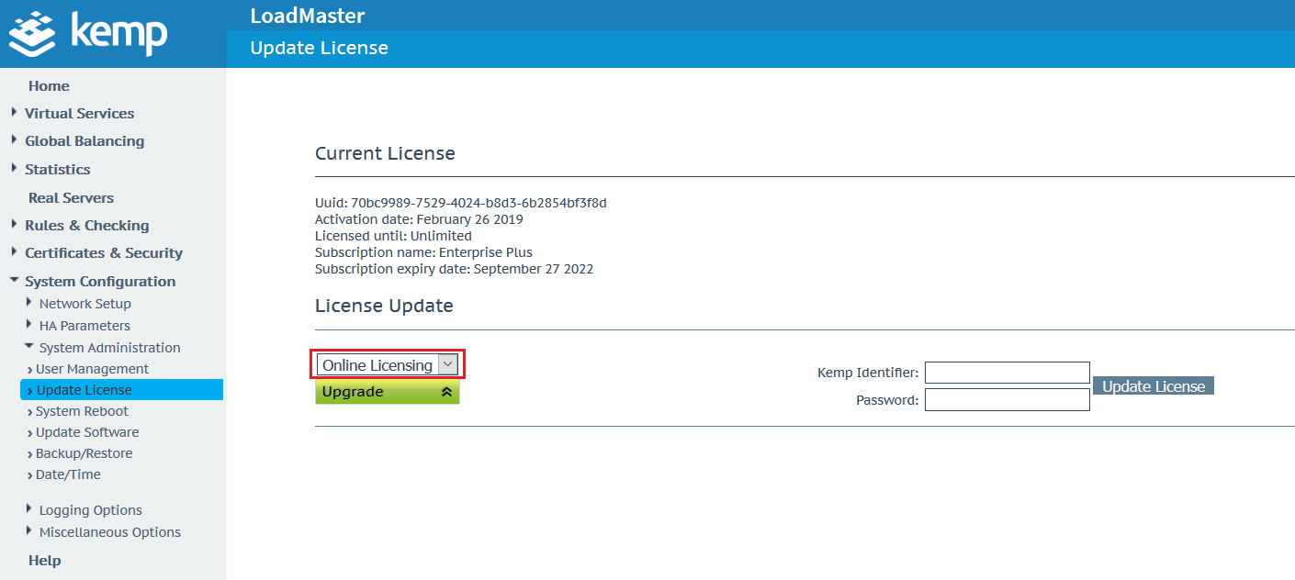
Task: Open Network Setup submenu
Action: 85,304
